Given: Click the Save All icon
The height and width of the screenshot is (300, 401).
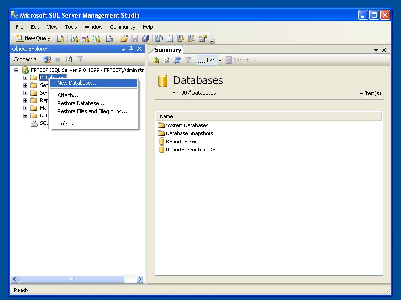Looking at the screenshot, I should [x=146, y=38].
